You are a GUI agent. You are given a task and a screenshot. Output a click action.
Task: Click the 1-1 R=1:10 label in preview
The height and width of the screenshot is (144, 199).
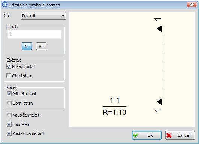coord(114,106)
